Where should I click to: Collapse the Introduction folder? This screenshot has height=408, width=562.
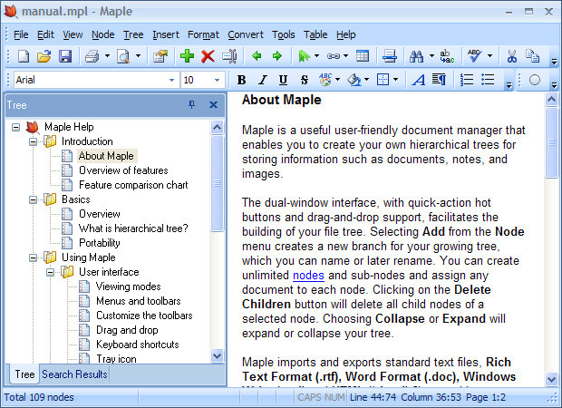point(33,141)
